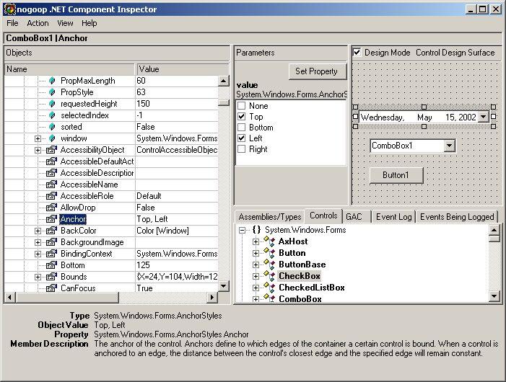Click the property icon beside Anchor
This screenshot has width=506, height=382.
coord(52,219)
